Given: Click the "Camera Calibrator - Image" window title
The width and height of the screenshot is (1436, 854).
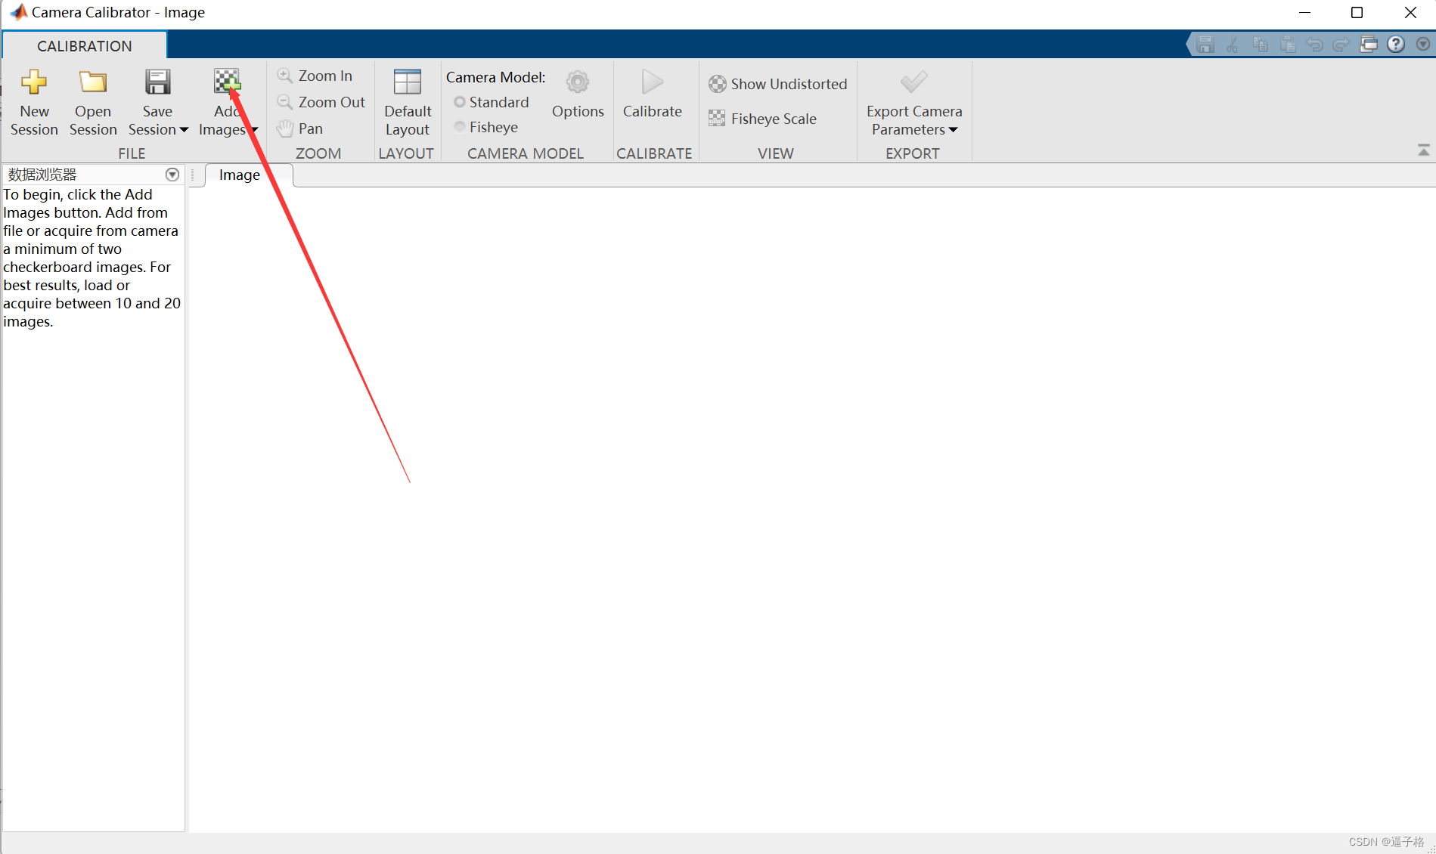Looking at the screenshot, I should pyautogui.click(x=119, y=12).
